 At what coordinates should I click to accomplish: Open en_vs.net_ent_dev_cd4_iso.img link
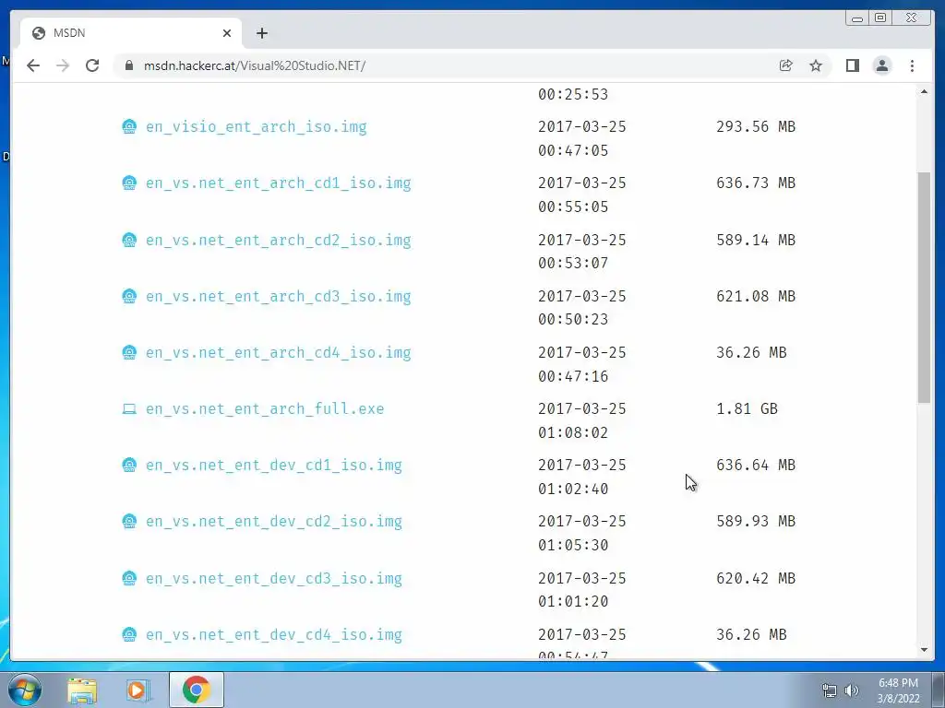point(273,634)
